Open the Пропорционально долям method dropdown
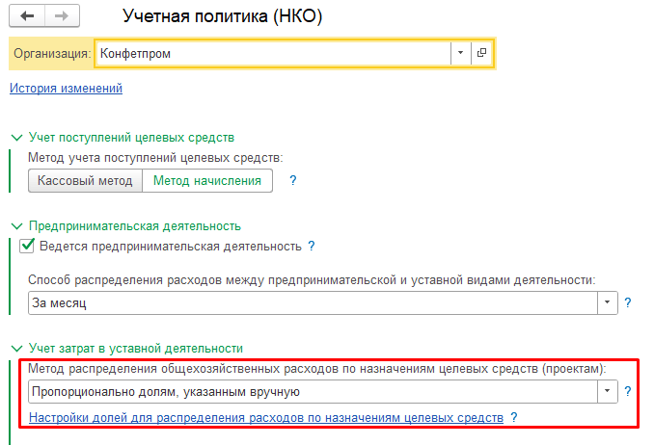This screenshot has height=445, width=654. pyautogui.click(x=608, y=391)
